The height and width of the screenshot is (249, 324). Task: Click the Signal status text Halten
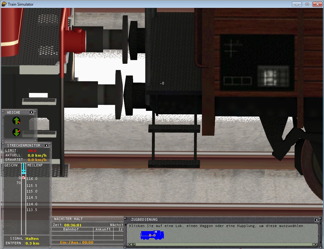click(32, 239)
